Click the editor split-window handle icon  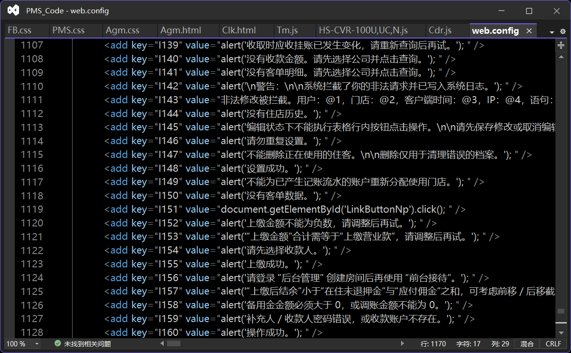point(561,46)
